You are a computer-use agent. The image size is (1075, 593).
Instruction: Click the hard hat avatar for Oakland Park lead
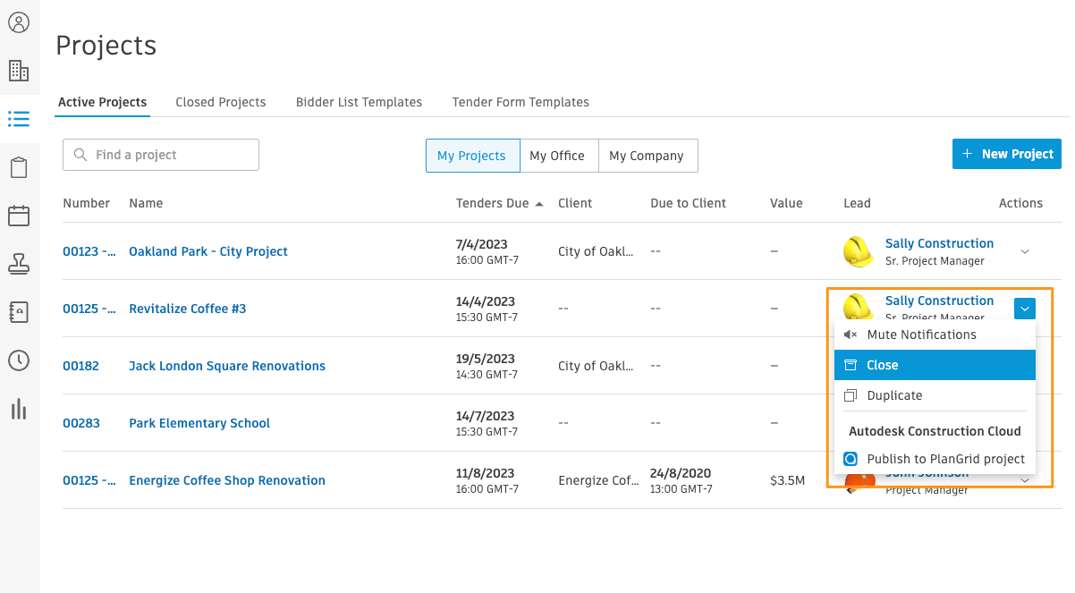[859, 251]
